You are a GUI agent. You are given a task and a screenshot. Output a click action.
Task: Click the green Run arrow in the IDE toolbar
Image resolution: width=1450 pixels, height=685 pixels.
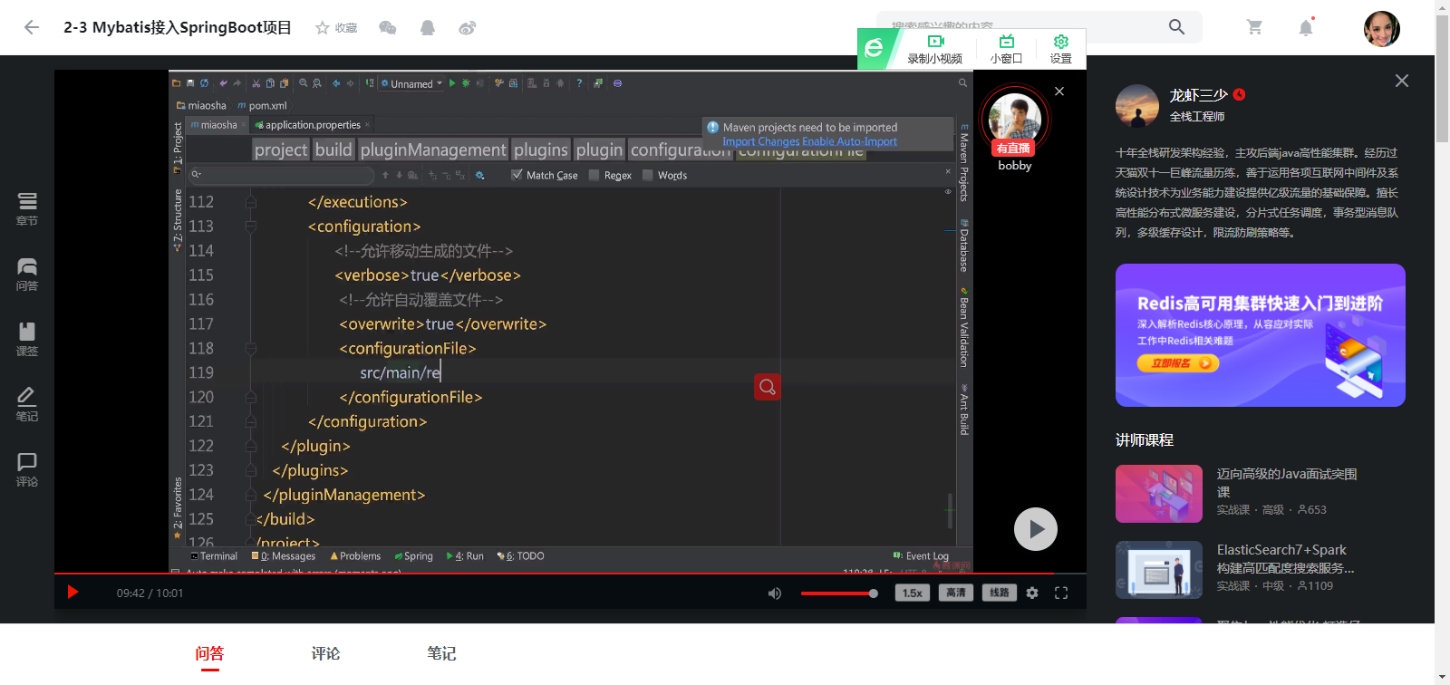click(452, 83)
